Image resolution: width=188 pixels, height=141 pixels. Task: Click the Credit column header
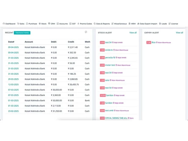point(71,42)
